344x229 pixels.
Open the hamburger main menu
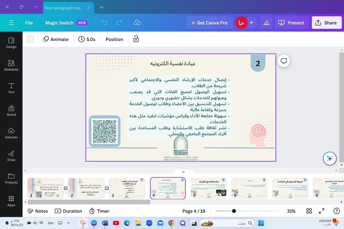click(11, 23)
